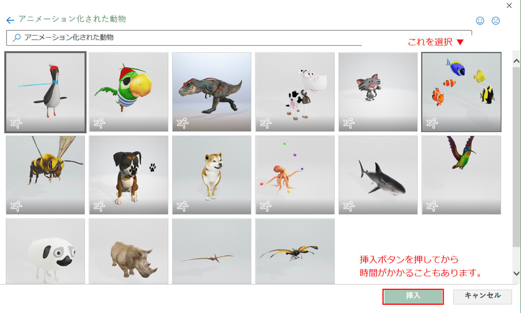Screen dimensions: 521x313
Task: Select the tropical fish 3D model
Action: pos(461,92)
